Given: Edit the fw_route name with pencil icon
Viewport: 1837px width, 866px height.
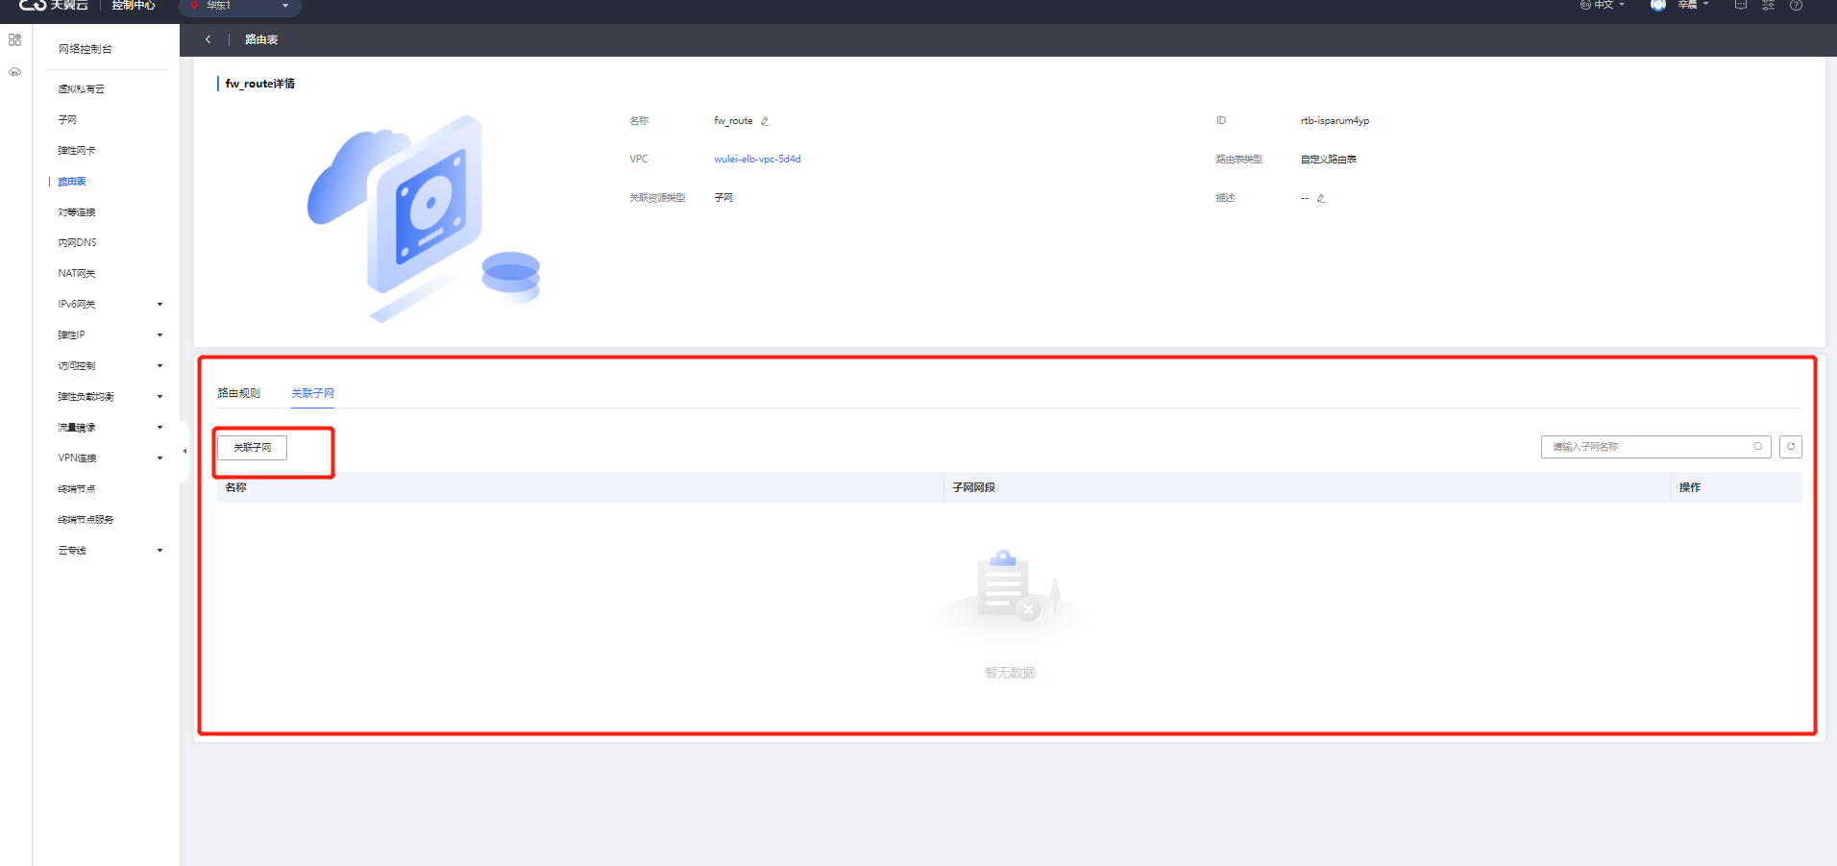Looking at the screenshot, I should (x=765, y=121).
